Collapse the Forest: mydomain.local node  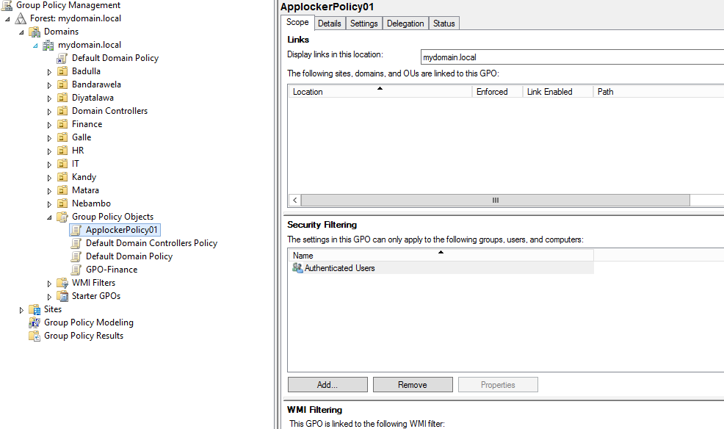(x=7, y=19)
